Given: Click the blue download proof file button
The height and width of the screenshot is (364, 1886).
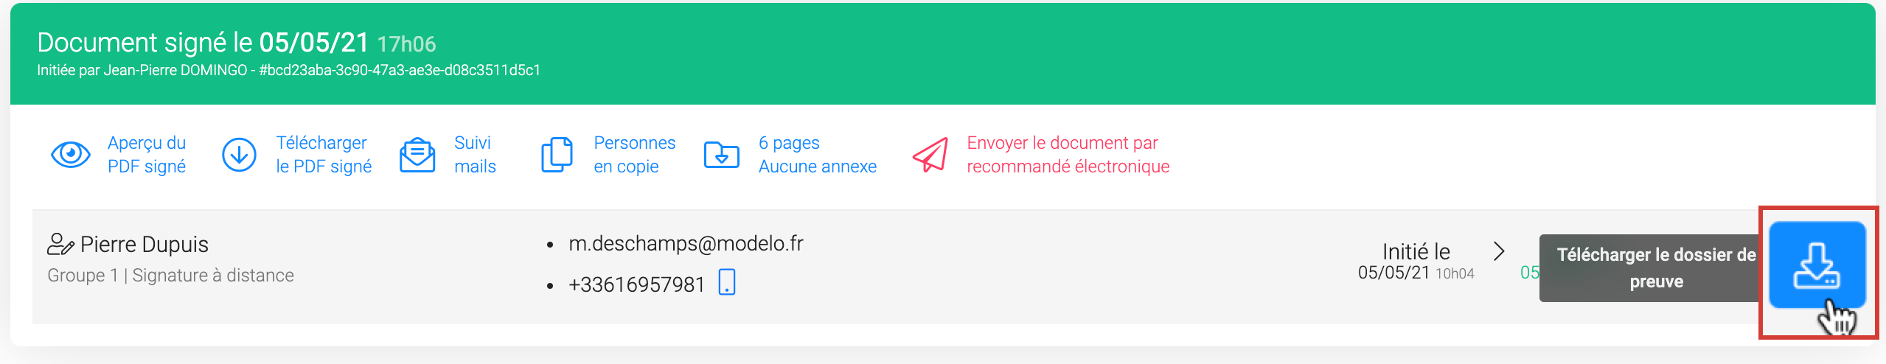Looking at the screenshot, I should [1817, 265].
